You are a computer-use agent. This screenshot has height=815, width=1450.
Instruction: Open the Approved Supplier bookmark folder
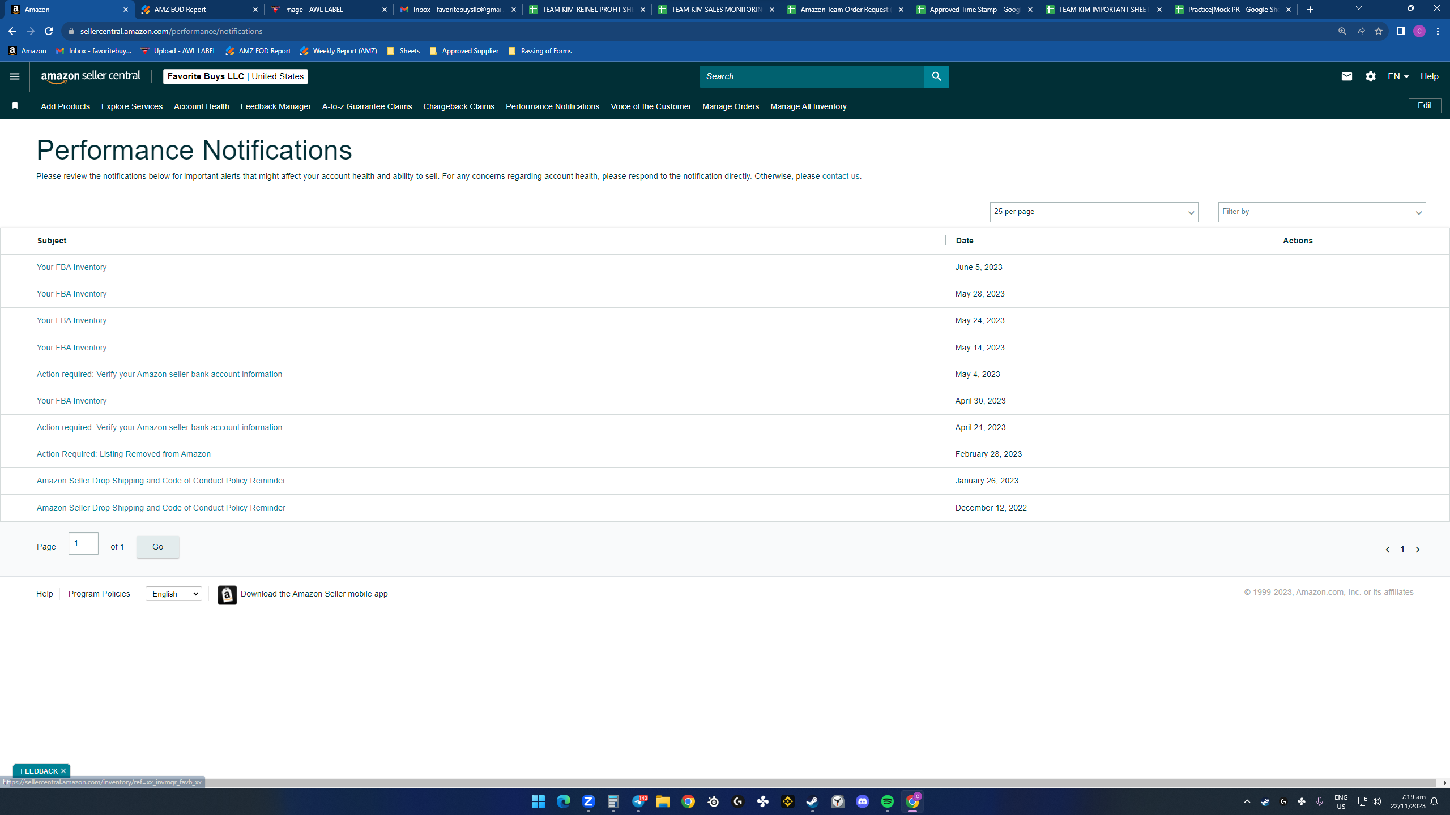tap(464, 51)
